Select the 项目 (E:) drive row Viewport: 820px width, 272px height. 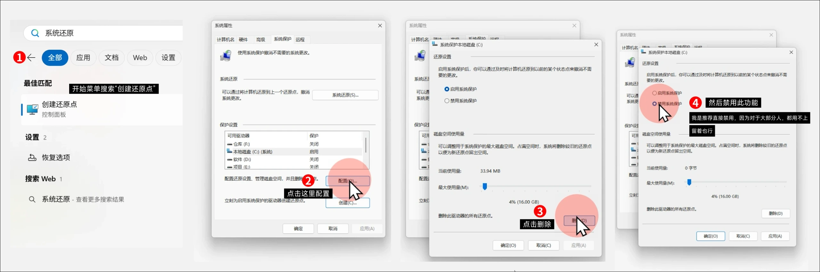[x=294, y=167]
